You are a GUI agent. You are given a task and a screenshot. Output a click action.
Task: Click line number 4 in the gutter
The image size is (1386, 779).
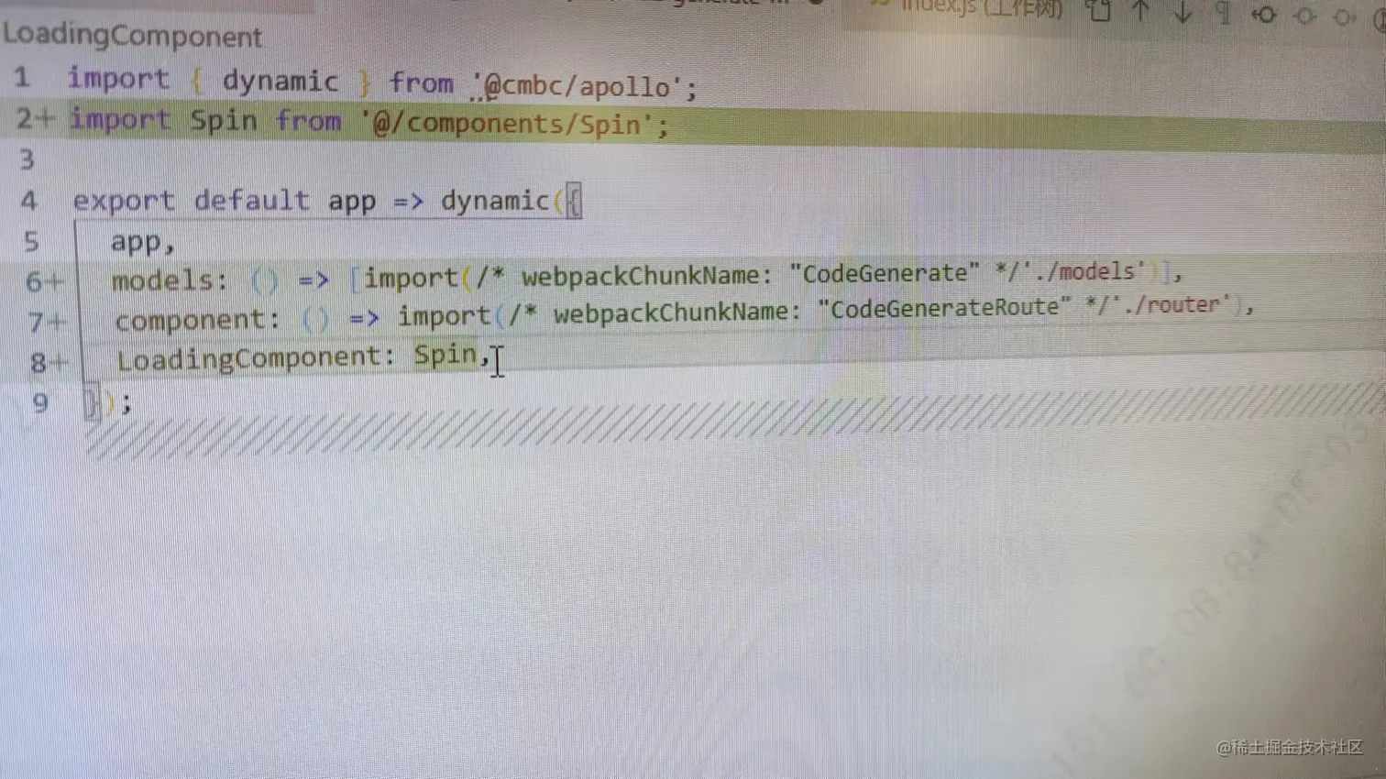pos(29,201)
